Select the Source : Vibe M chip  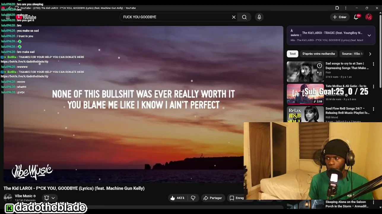(352, 54)
